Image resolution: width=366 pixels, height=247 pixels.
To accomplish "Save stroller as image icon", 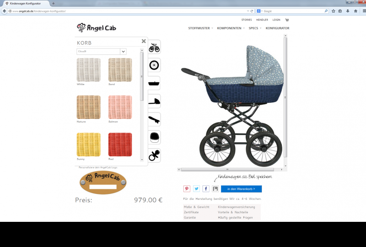I will point(215,188).
